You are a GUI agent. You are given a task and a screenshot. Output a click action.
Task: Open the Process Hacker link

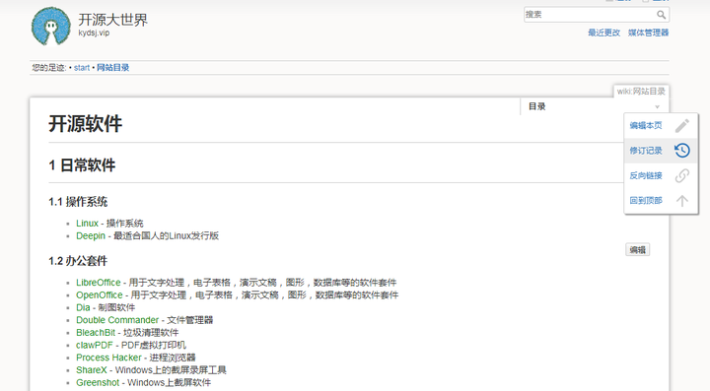tap(108, 358)
